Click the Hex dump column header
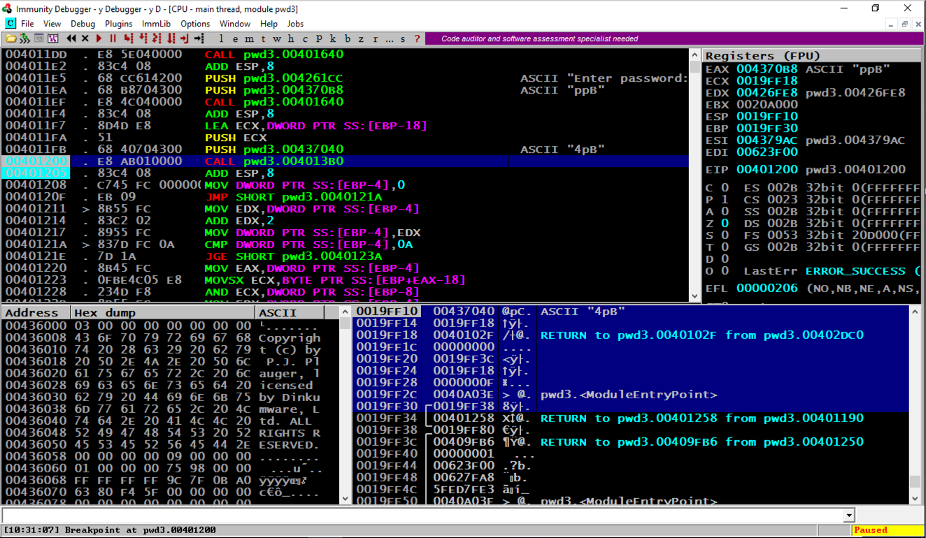Viewport: 926px width, 538px height. pyautogui.click(x=164, y=313)
